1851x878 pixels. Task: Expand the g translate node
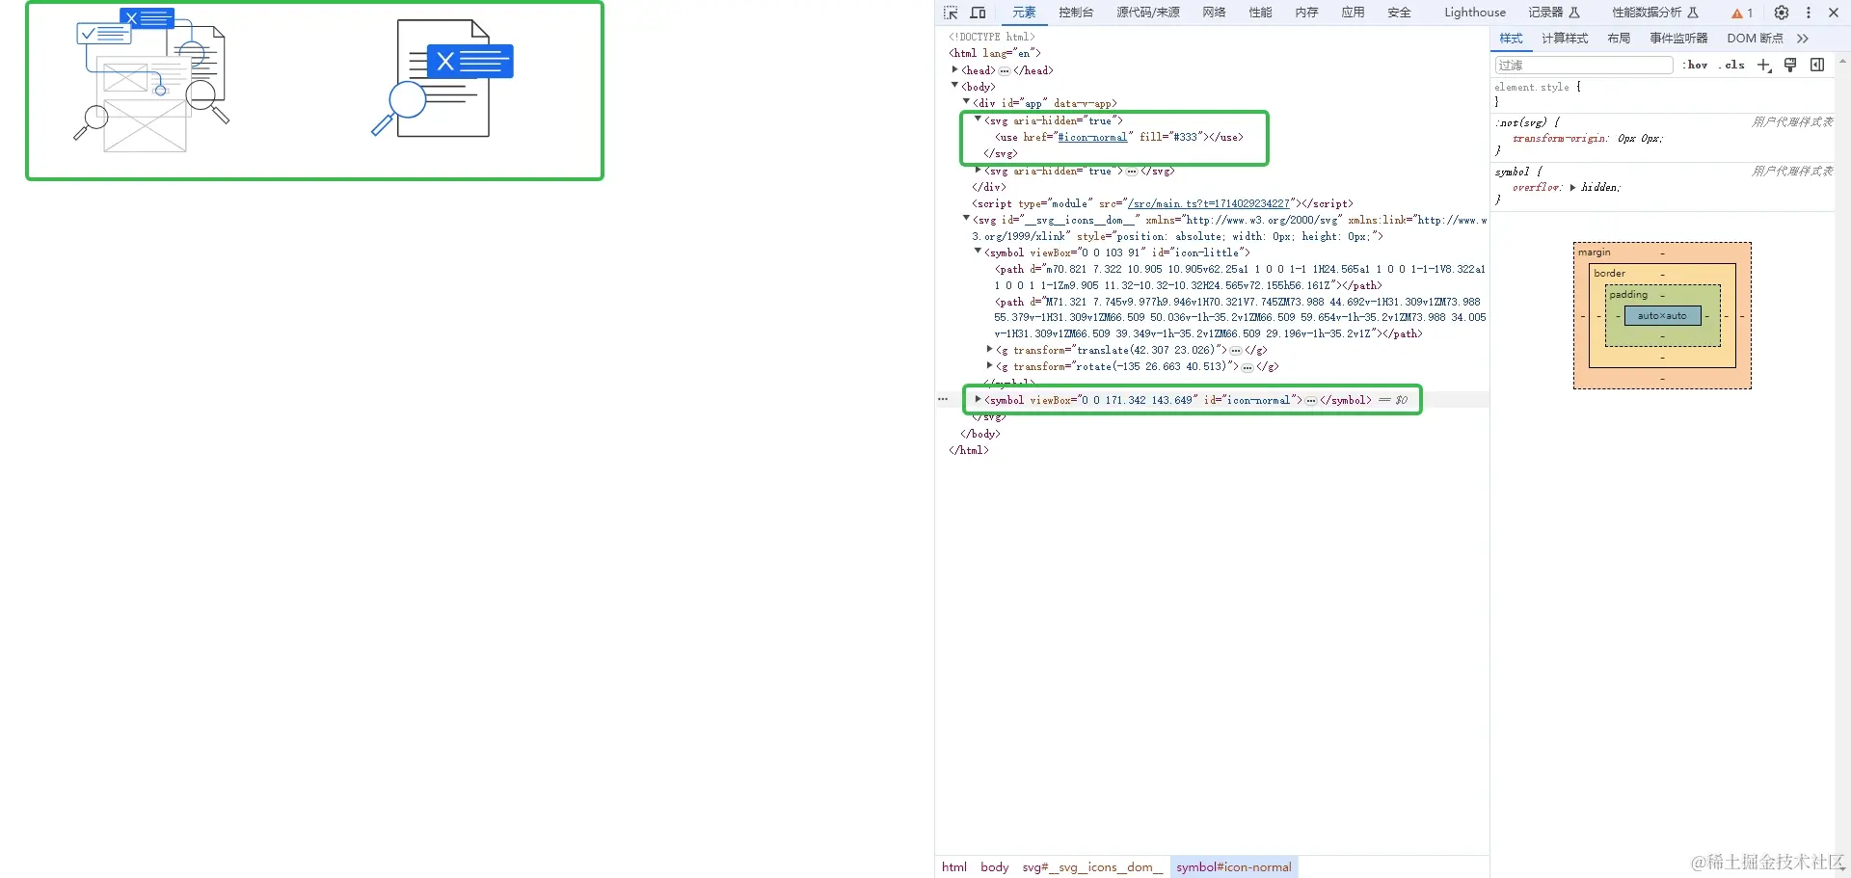click(x=990, y=350)
